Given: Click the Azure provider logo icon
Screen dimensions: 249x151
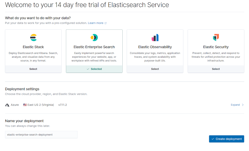Looking at the screenshot, I should click(x=7, y=105).
